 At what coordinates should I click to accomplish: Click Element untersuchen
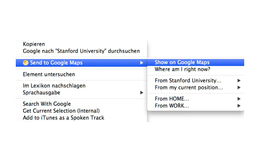[81, 75]
